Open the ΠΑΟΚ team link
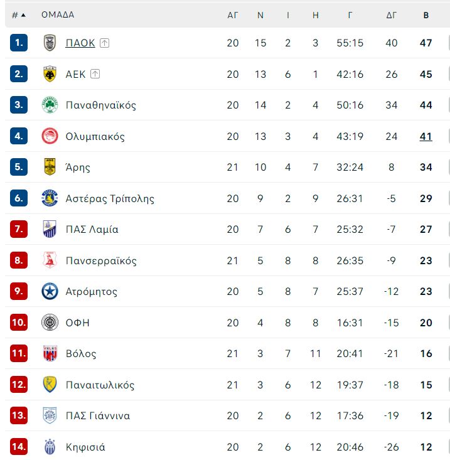 coord(80,43)
